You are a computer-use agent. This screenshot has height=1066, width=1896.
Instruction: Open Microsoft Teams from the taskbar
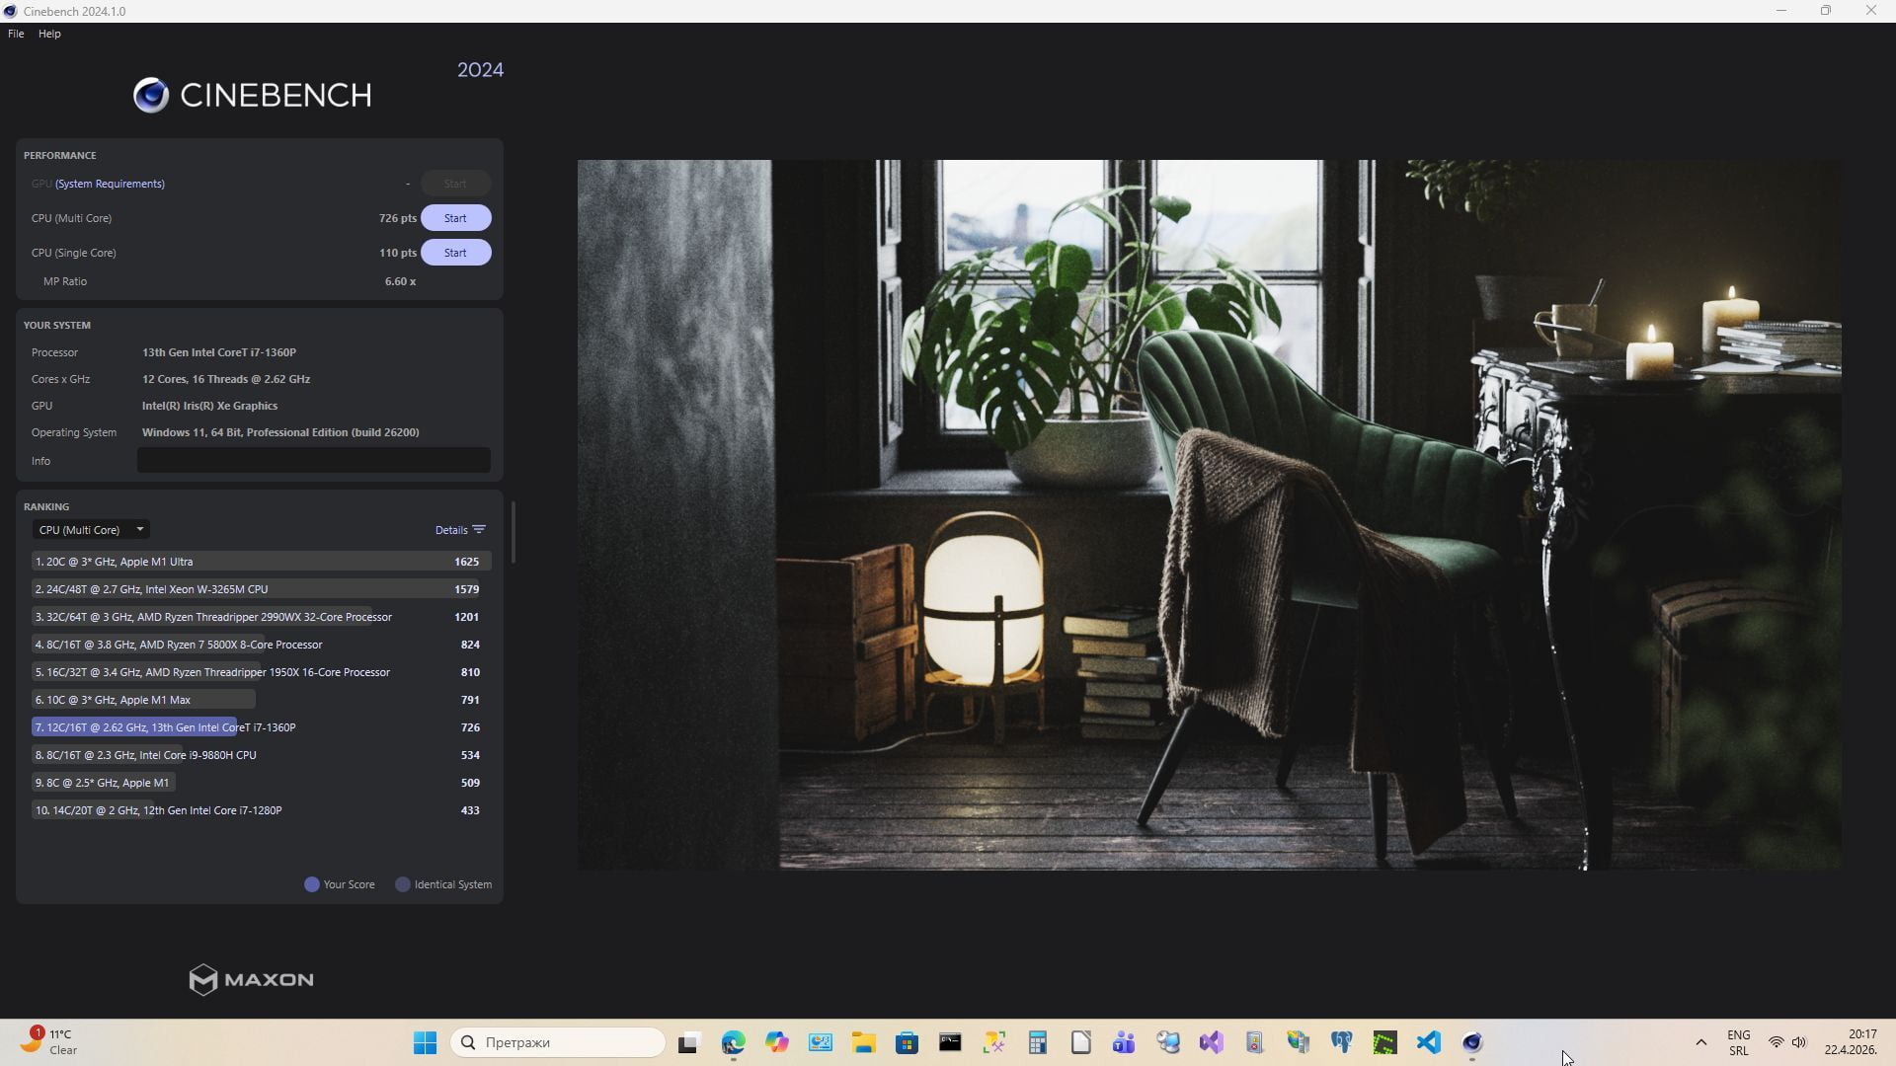pyautogui.click(x=1124, y=1042)
